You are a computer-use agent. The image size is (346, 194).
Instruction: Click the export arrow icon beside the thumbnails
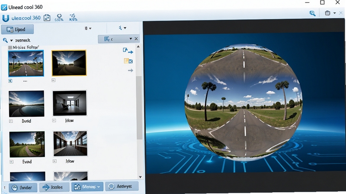point(128,51)
